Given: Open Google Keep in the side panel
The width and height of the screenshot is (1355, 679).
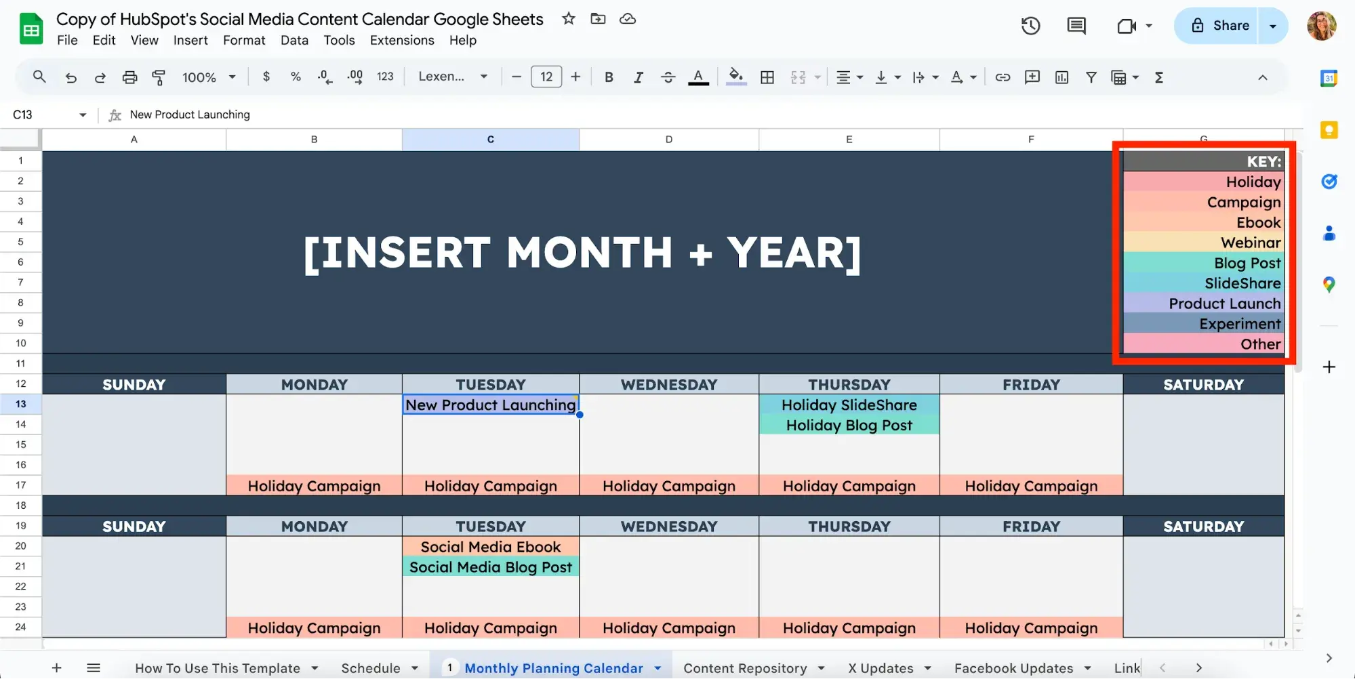Looking at the screenshot, I should pyautogui.click(x=1329, y=129).
